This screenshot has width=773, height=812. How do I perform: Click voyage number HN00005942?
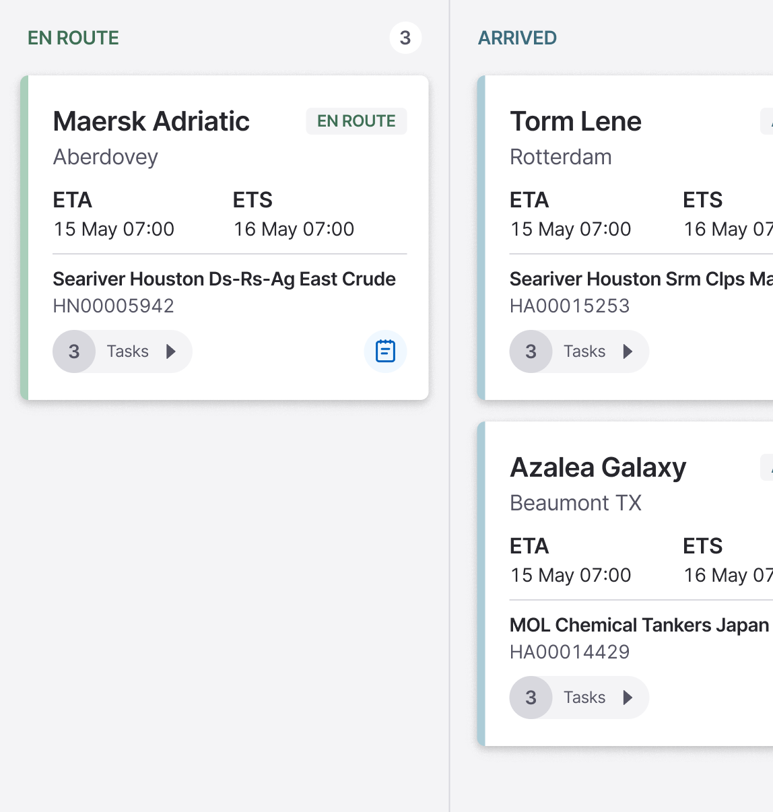(113, 306)
